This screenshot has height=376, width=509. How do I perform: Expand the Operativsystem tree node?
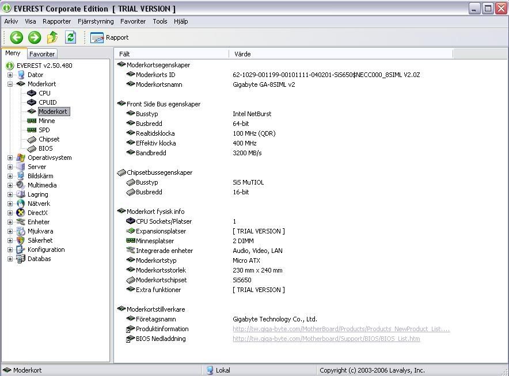click(x=10, y=158)
